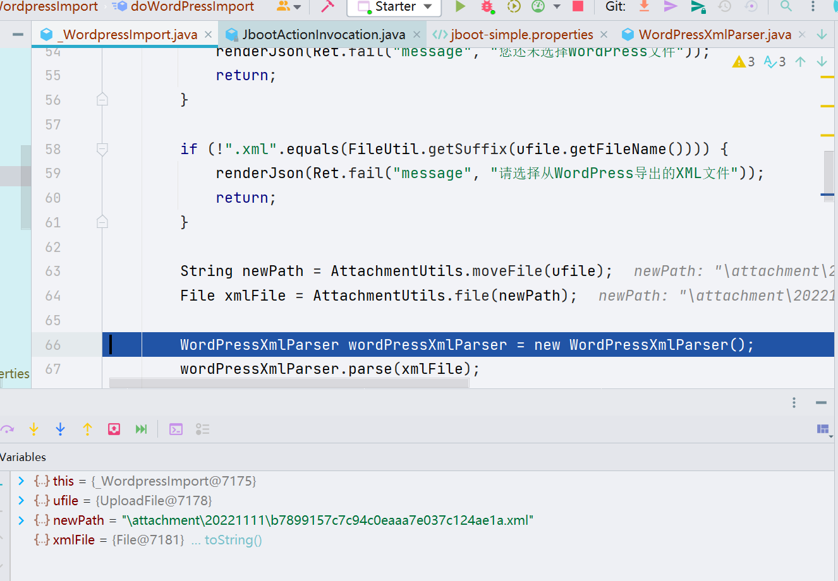Viewport: 838px width, 581px height.
Task: Click the editor horizontal scrollbar
Action: (289, 383)
